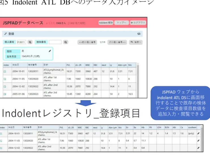
Task: Click the upper table vertical scrollbar
Action: coord(138,80)
